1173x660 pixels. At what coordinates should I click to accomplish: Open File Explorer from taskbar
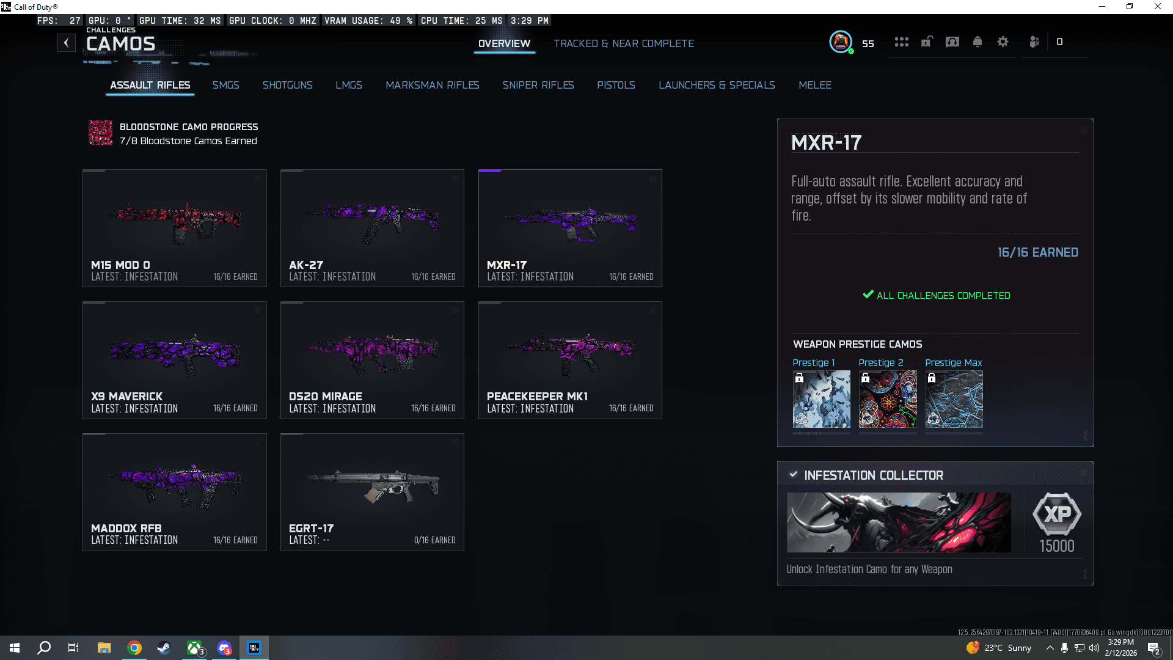(x=104, y=648)
